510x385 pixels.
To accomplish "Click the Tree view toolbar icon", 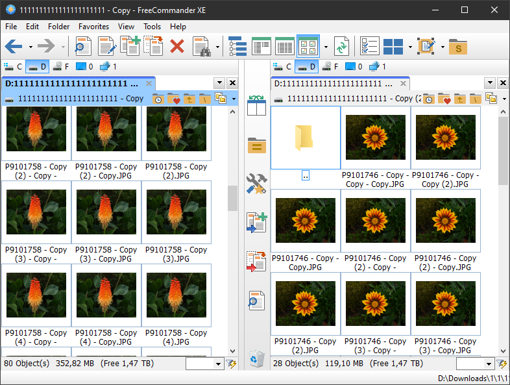I will [x=237, y=47].
